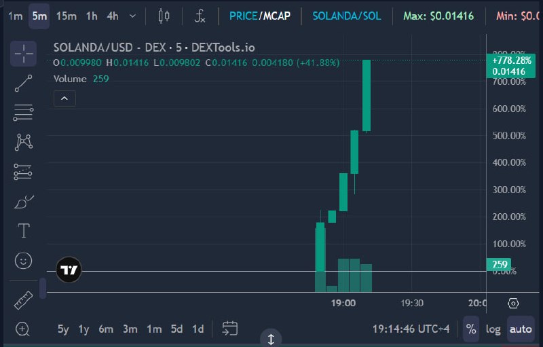Viewport: 543px width, 347px height.
Task: Switch pair display to SOLANDA/SOL
Action: (x=347, y=16)
